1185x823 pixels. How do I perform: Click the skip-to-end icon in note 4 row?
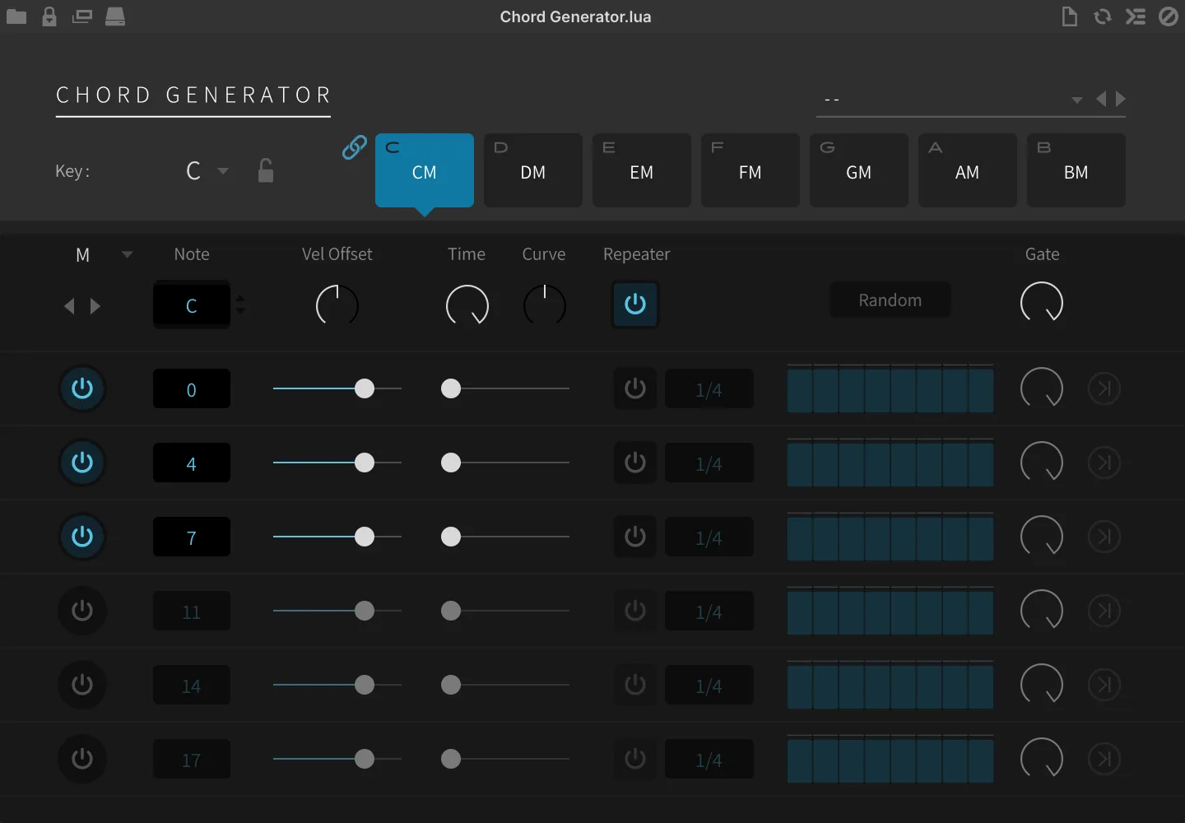pyautogui.click(x=1104, y=463)
